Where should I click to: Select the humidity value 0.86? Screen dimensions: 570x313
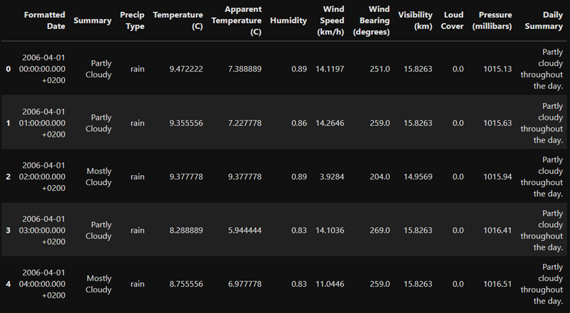(x=298, y=123)
